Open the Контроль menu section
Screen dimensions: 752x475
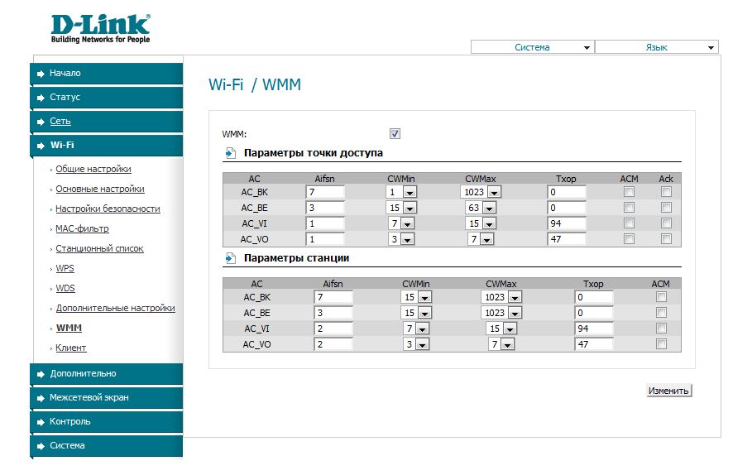point(107,422)
